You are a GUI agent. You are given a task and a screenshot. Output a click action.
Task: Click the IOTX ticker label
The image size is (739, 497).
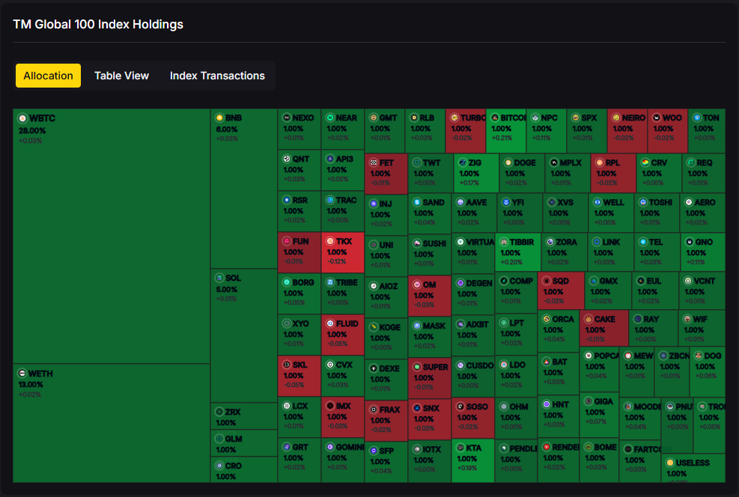coord(432,449)
